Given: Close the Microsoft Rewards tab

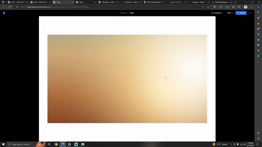Looking at the screenshot, I should [x=163, y=2].
